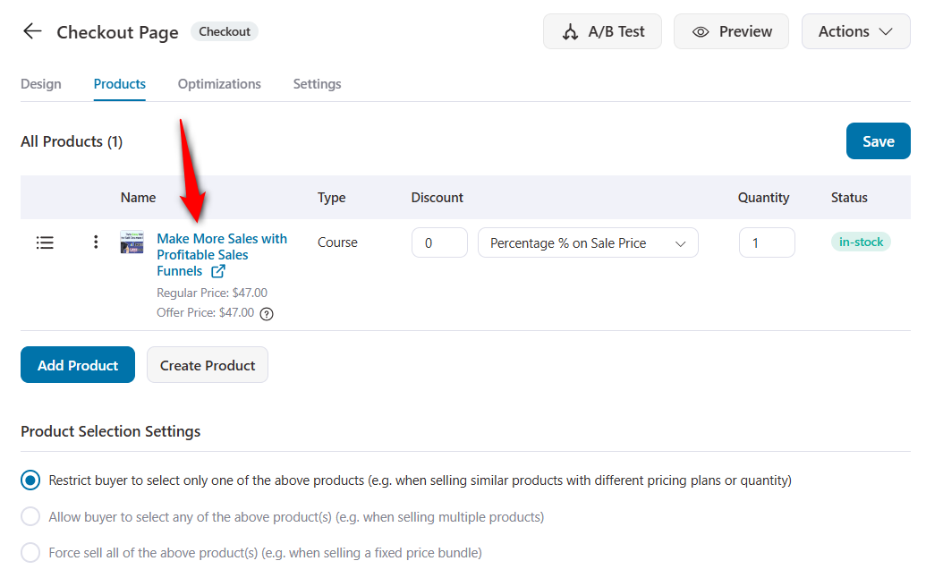This screenshot has height=578, width=926.
Task: Go to the Settings tab
Action: pyautogui.click(x=317, y=84)
